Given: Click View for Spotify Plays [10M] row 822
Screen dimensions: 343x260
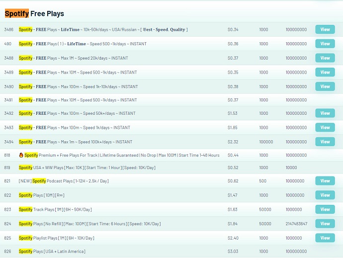Looking at the screenshot, I should pyautogui.click(x=325, y=195).
